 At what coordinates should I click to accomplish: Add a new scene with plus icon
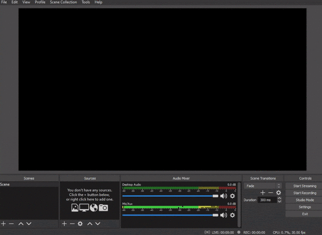[3, 223]
